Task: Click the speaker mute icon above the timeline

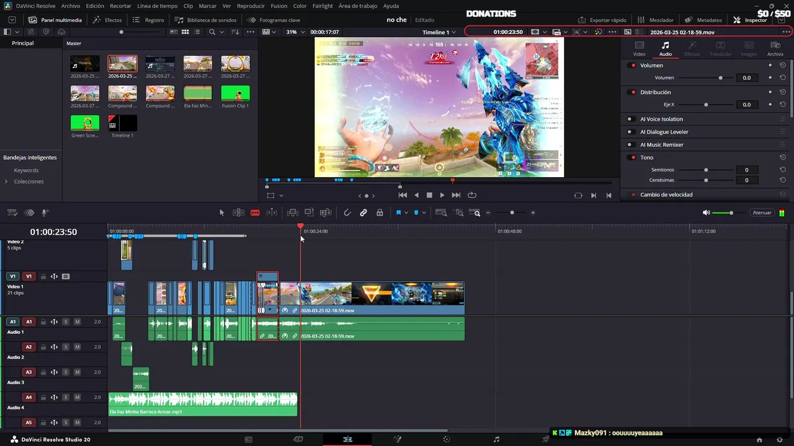Action: [706, 212]
